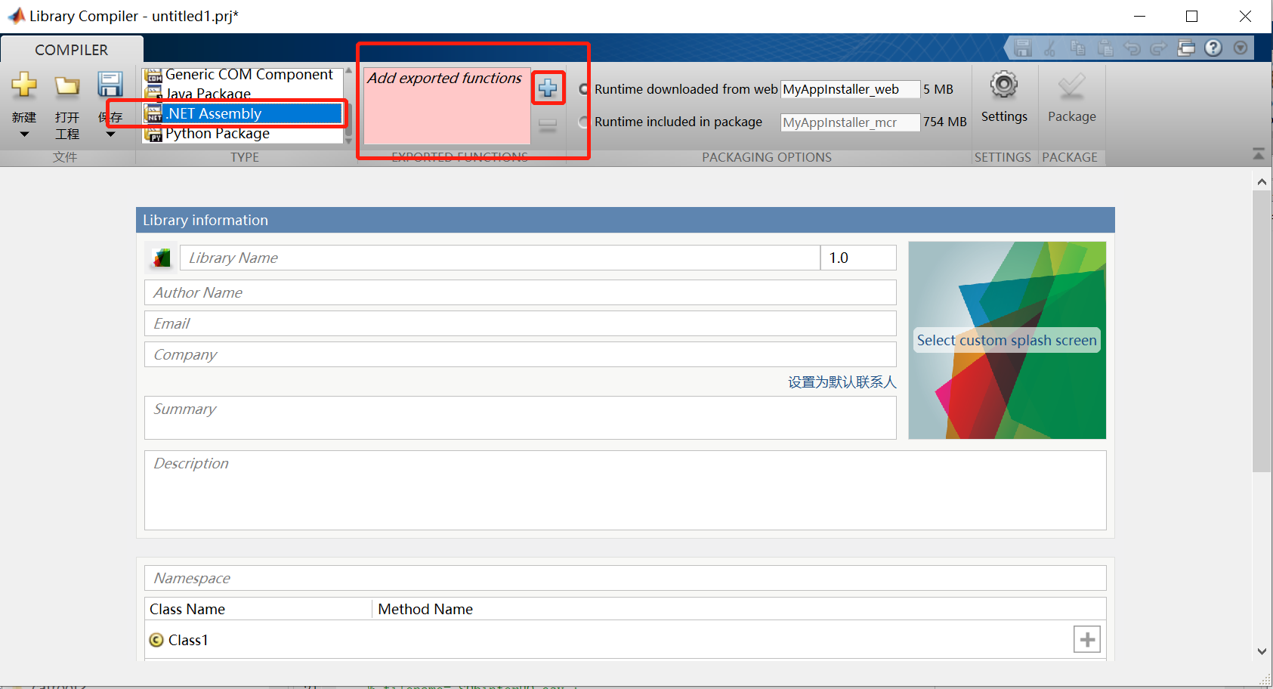Maximize the Library Compiler window
Screen dimensions: 1273x689
[x=1191, y=16]
